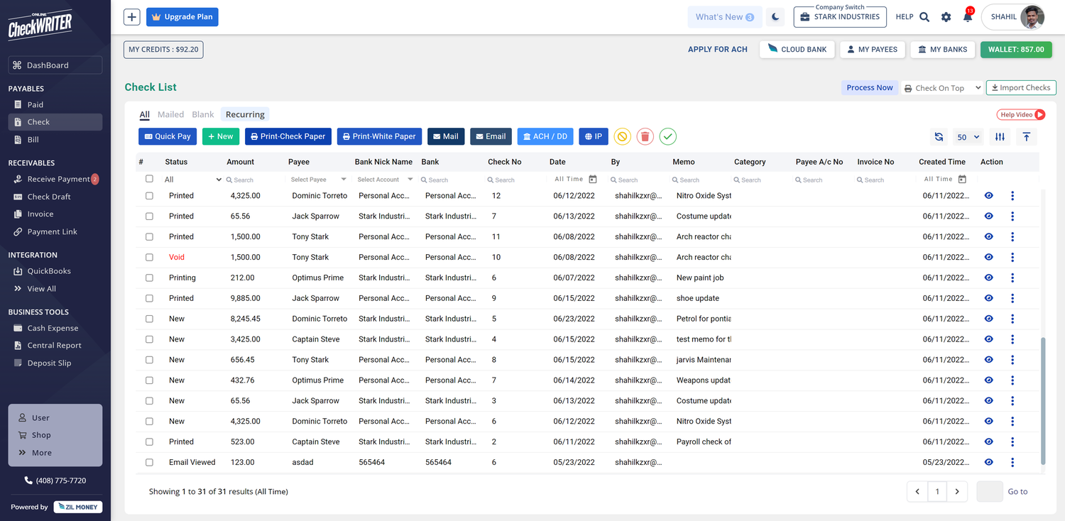The height and width of the screenshot is (521, 1065).
Task: Click the yellow void checks icon
Action: point(622,136)
